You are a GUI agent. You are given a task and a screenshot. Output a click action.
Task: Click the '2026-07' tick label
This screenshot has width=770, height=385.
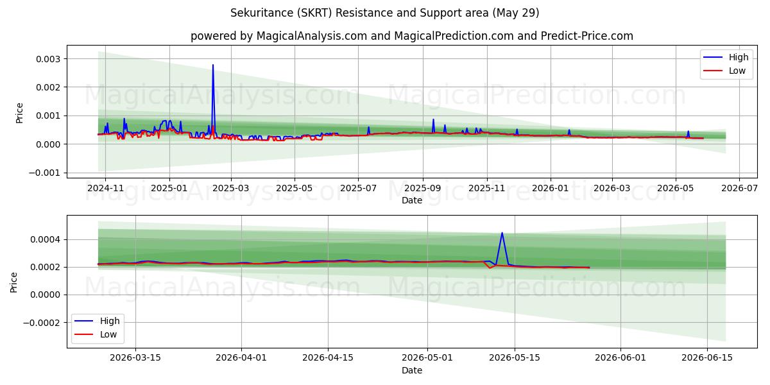[x=739, y=189]
